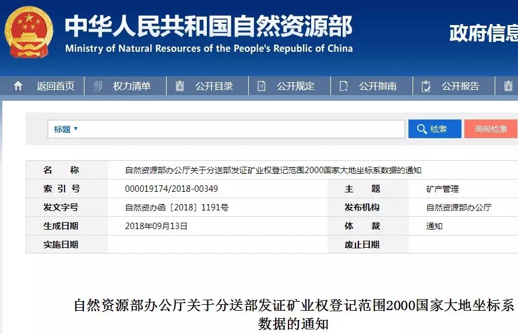The height and width of the screenshot is (334, 518).
Task: Click the 中华人民共和国自然资源部 site title
Action: point(208,26)
